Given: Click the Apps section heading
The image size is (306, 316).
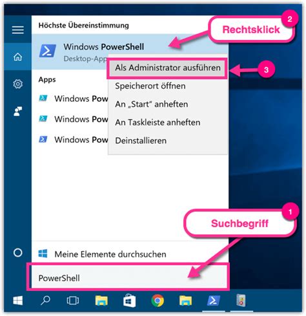Looking at the screenshot, I should click(47, 80).
